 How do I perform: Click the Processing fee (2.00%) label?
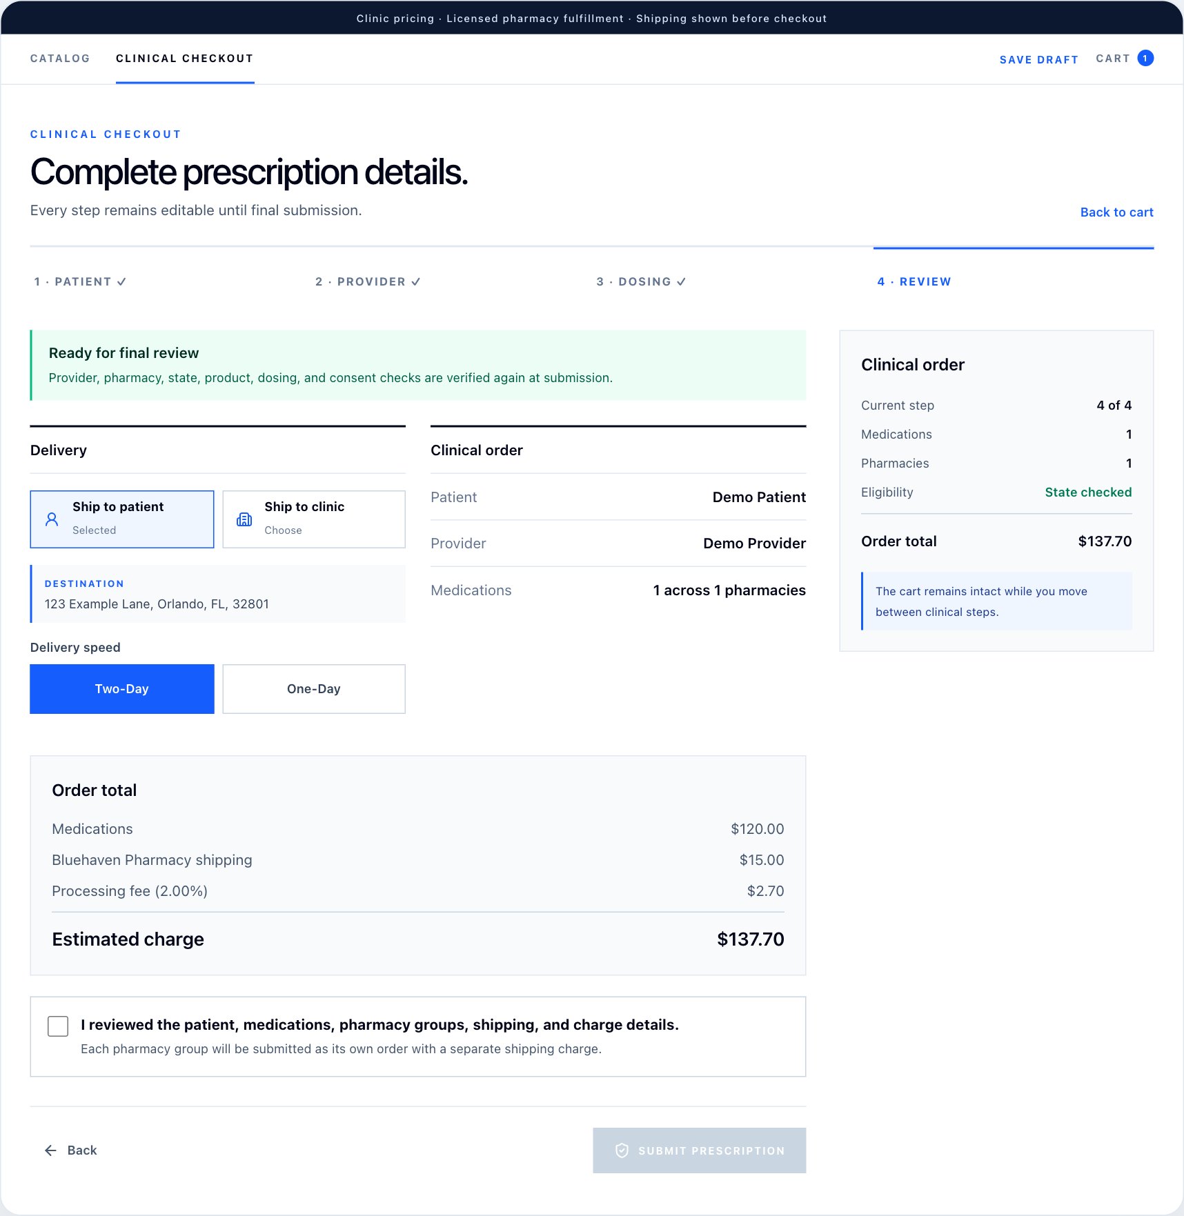(130, 891)
